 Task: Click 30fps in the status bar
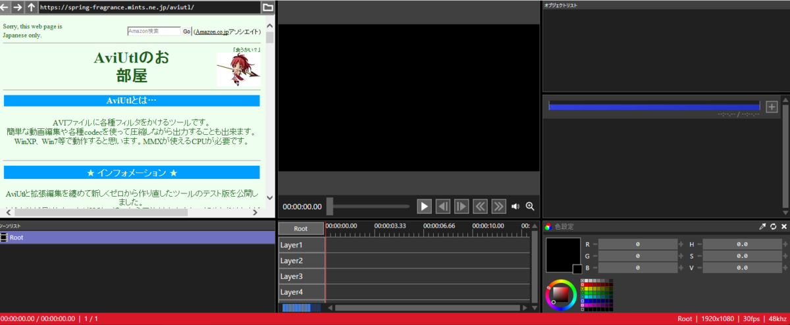tap(750, 319)
